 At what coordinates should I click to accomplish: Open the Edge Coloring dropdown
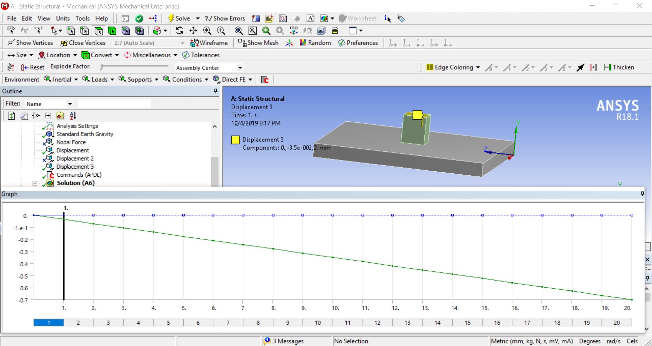click(479, 67)
